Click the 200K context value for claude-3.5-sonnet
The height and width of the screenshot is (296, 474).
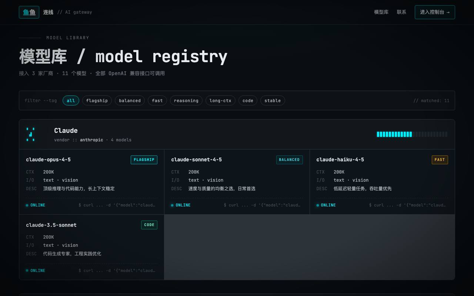(49, 237)
